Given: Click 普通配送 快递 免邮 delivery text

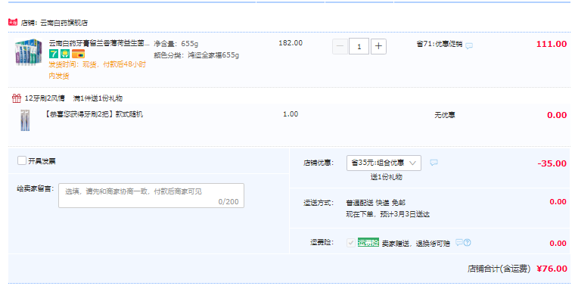Looking at the screenshot, I should [376, 203].
